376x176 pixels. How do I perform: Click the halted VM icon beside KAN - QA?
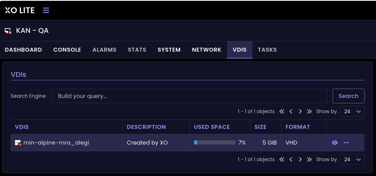(x=8, y=31)
